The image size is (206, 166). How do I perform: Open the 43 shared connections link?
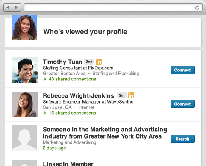click(72, 79)
